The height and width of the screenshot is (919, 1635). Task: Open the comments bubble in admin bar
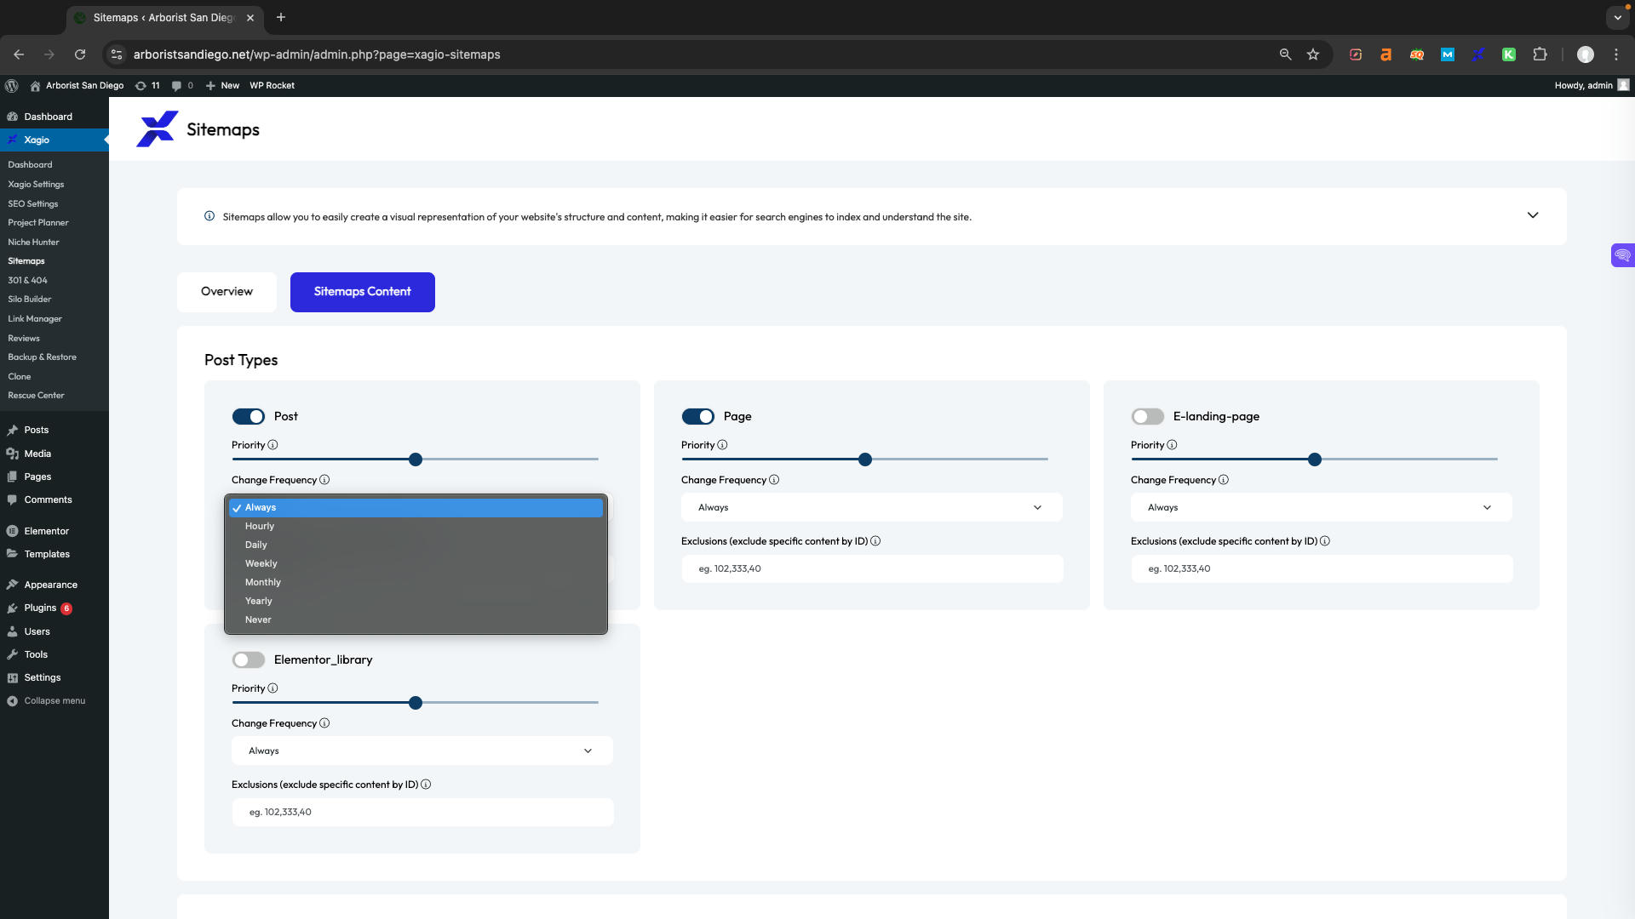182,85
